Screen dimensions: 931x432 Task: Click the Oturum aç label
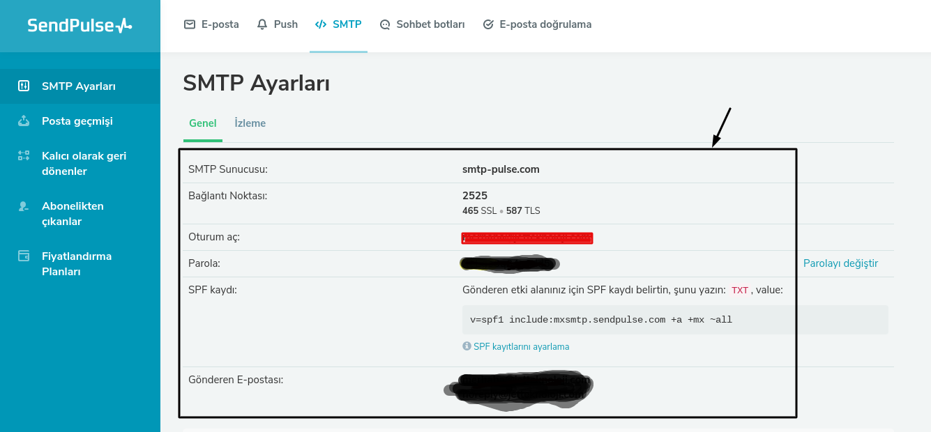[x=214, y=237]
